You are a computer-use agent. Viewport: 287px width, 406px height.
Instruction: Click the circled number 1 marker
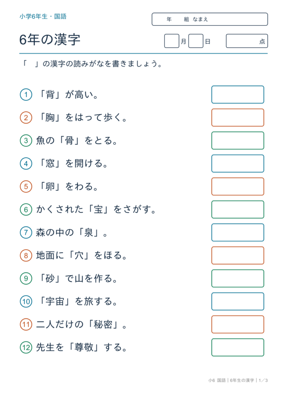(x=26, y=94)
